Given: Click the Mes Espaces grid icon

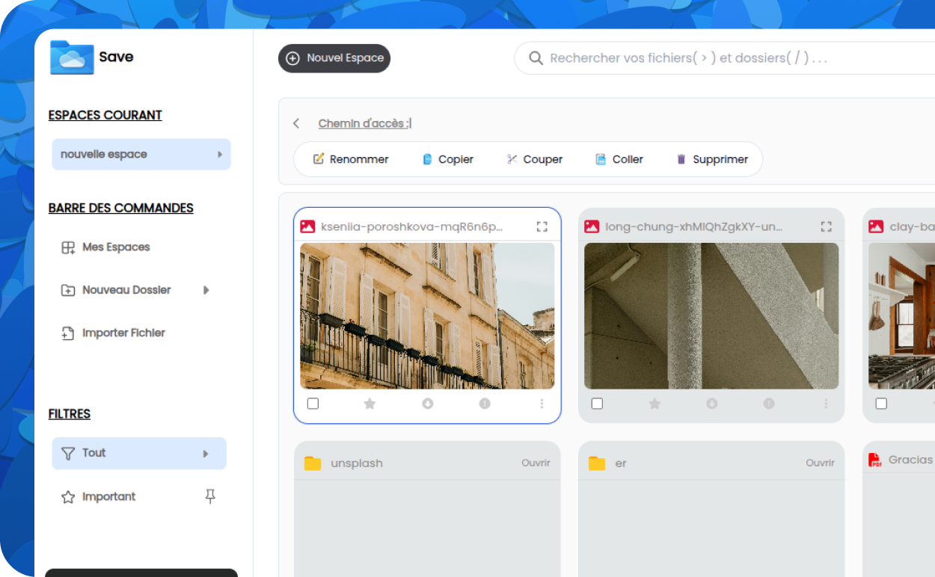Looking at the screenshot, I should coord(68,247).
